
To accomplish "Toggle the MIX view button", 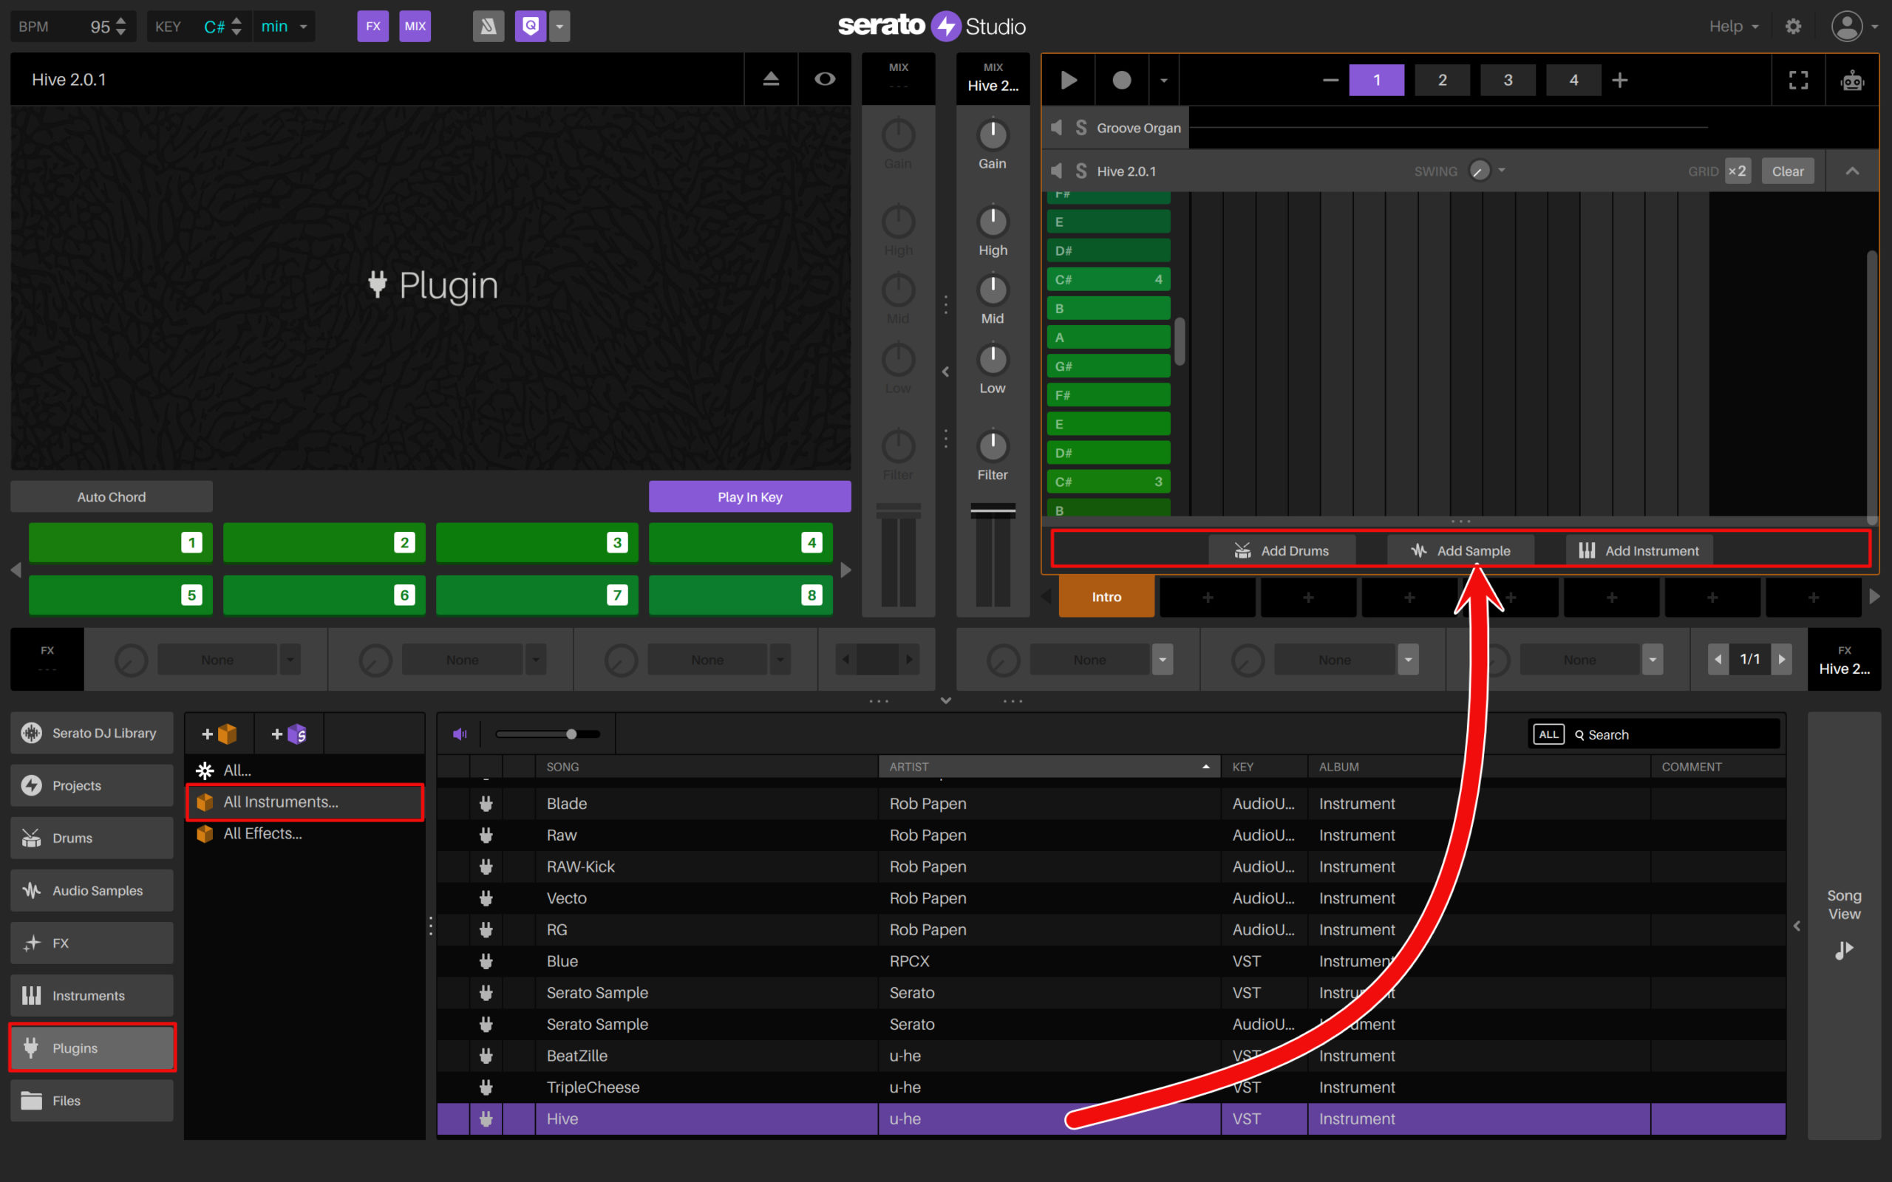I will [415, 26].
